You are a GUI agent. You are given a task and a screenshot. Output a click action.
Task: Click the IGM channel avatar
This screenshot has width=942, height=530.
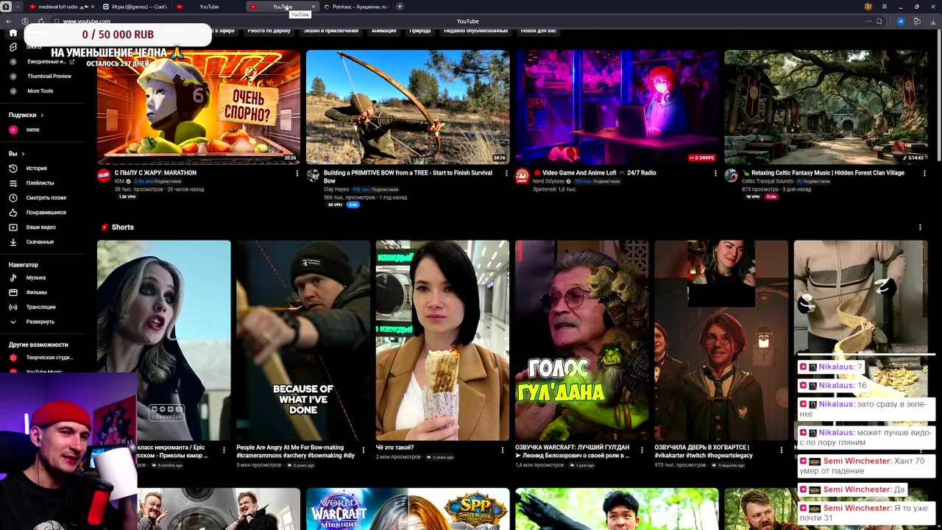pos(104,175)
